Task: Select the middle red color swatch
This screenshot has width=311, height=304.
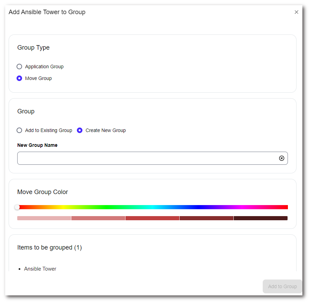Action: click(x=152, y=218)
